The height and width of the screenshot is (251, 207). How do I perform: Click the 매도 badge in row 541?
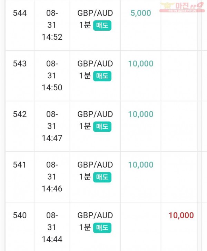click(102, 177)
